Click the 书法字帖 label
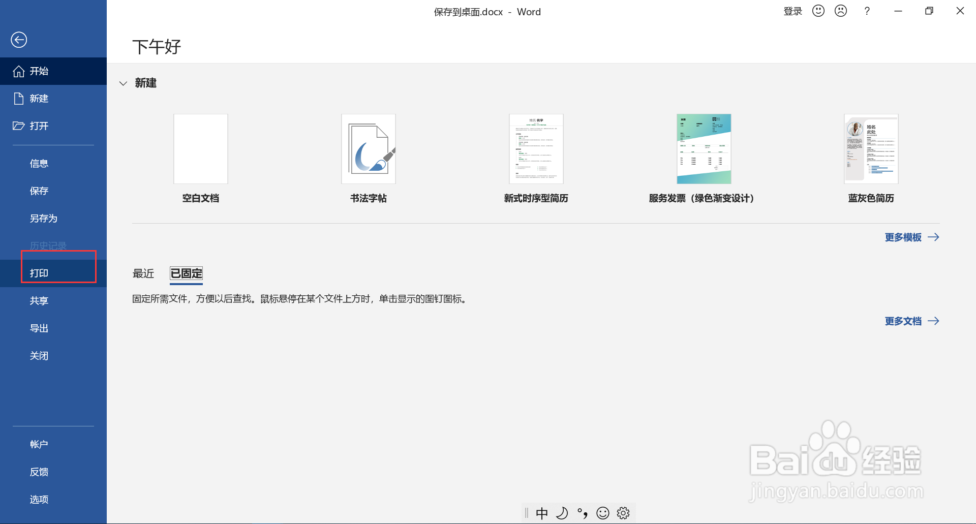The height and width of the screenshot is (524, 976). tap(369, 198)
